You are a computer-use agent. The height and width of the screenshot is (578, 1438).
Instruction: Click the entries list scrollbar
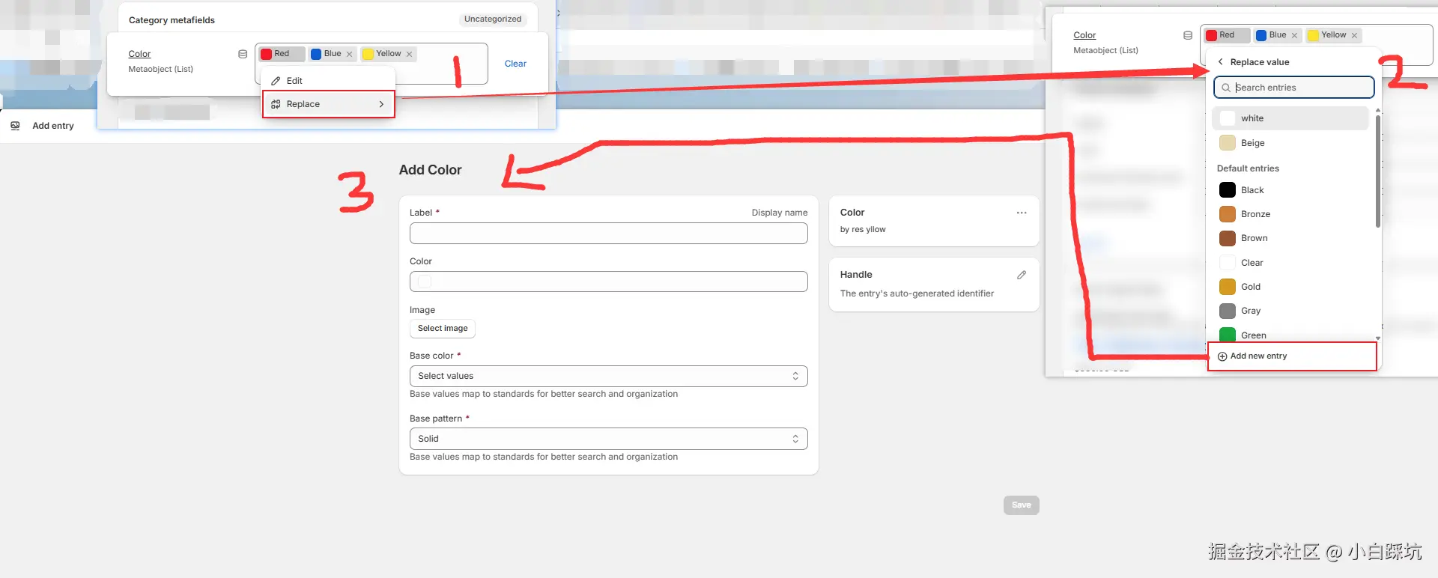pos(1377,171)
